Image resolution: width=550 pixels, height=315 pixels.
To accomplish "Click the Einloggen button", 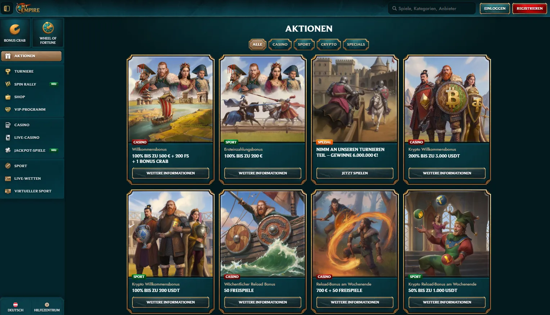I will (x=495, y=8).
